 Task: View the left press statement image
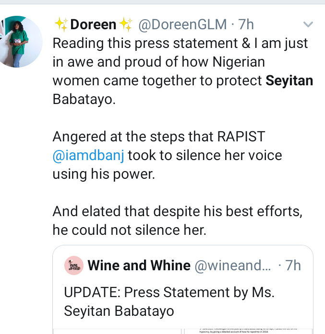(x=117, y=331)
